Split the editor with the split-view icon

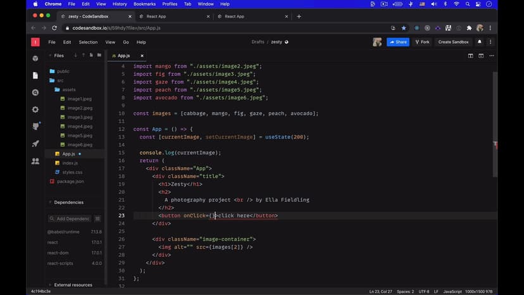tap(471, 56)
